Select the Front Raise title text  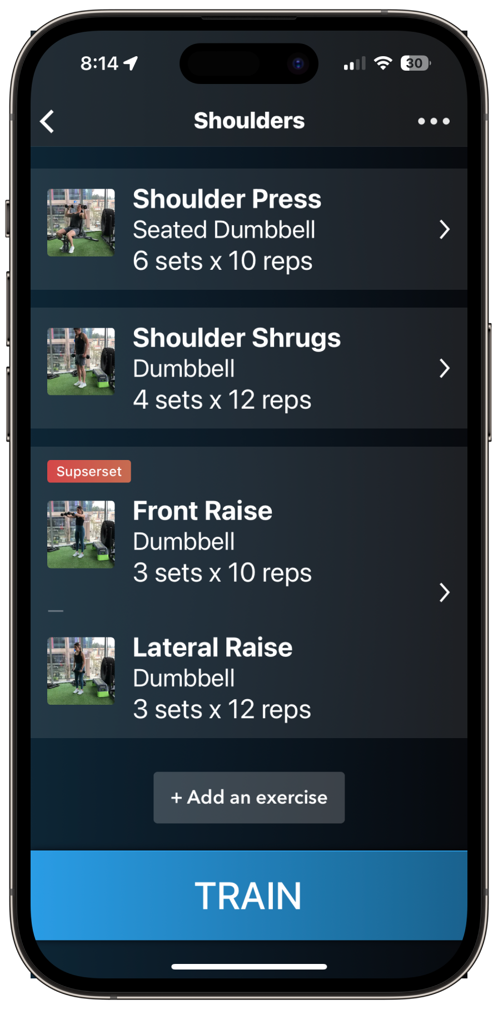tap(203, 511)
